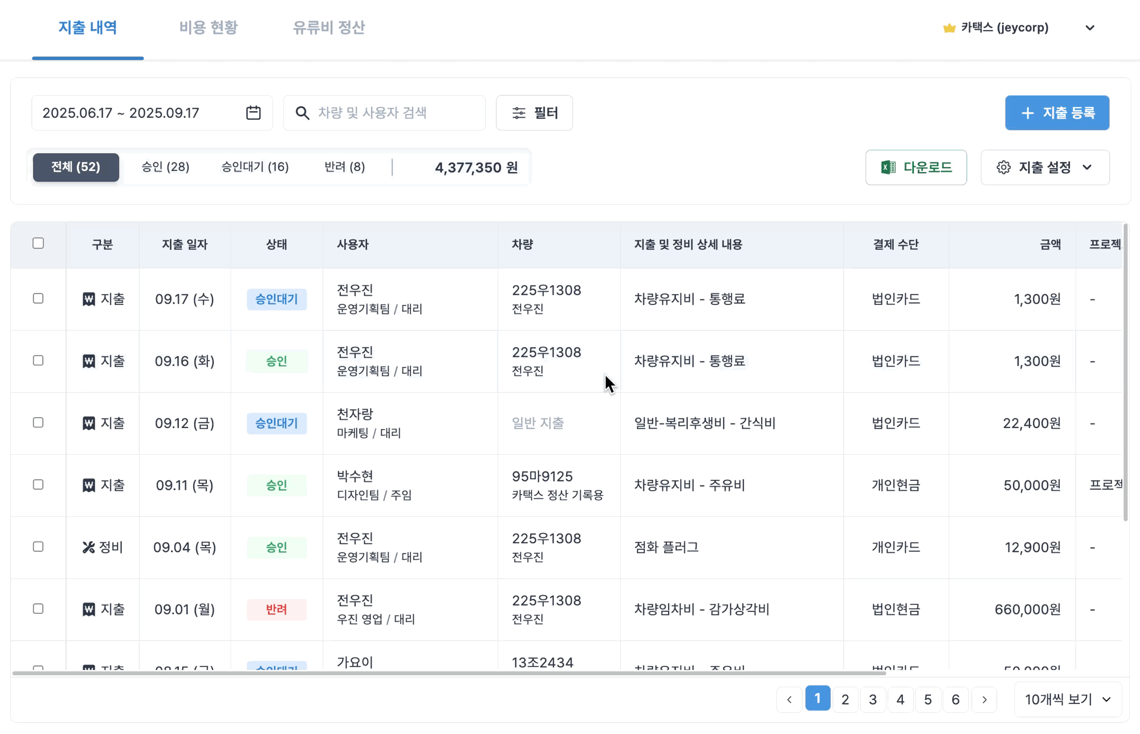Image resolution: width=1140 pixels, height=734 pixels.
Task: Click the won expense icon on 09.17 row
Action: 89,299
